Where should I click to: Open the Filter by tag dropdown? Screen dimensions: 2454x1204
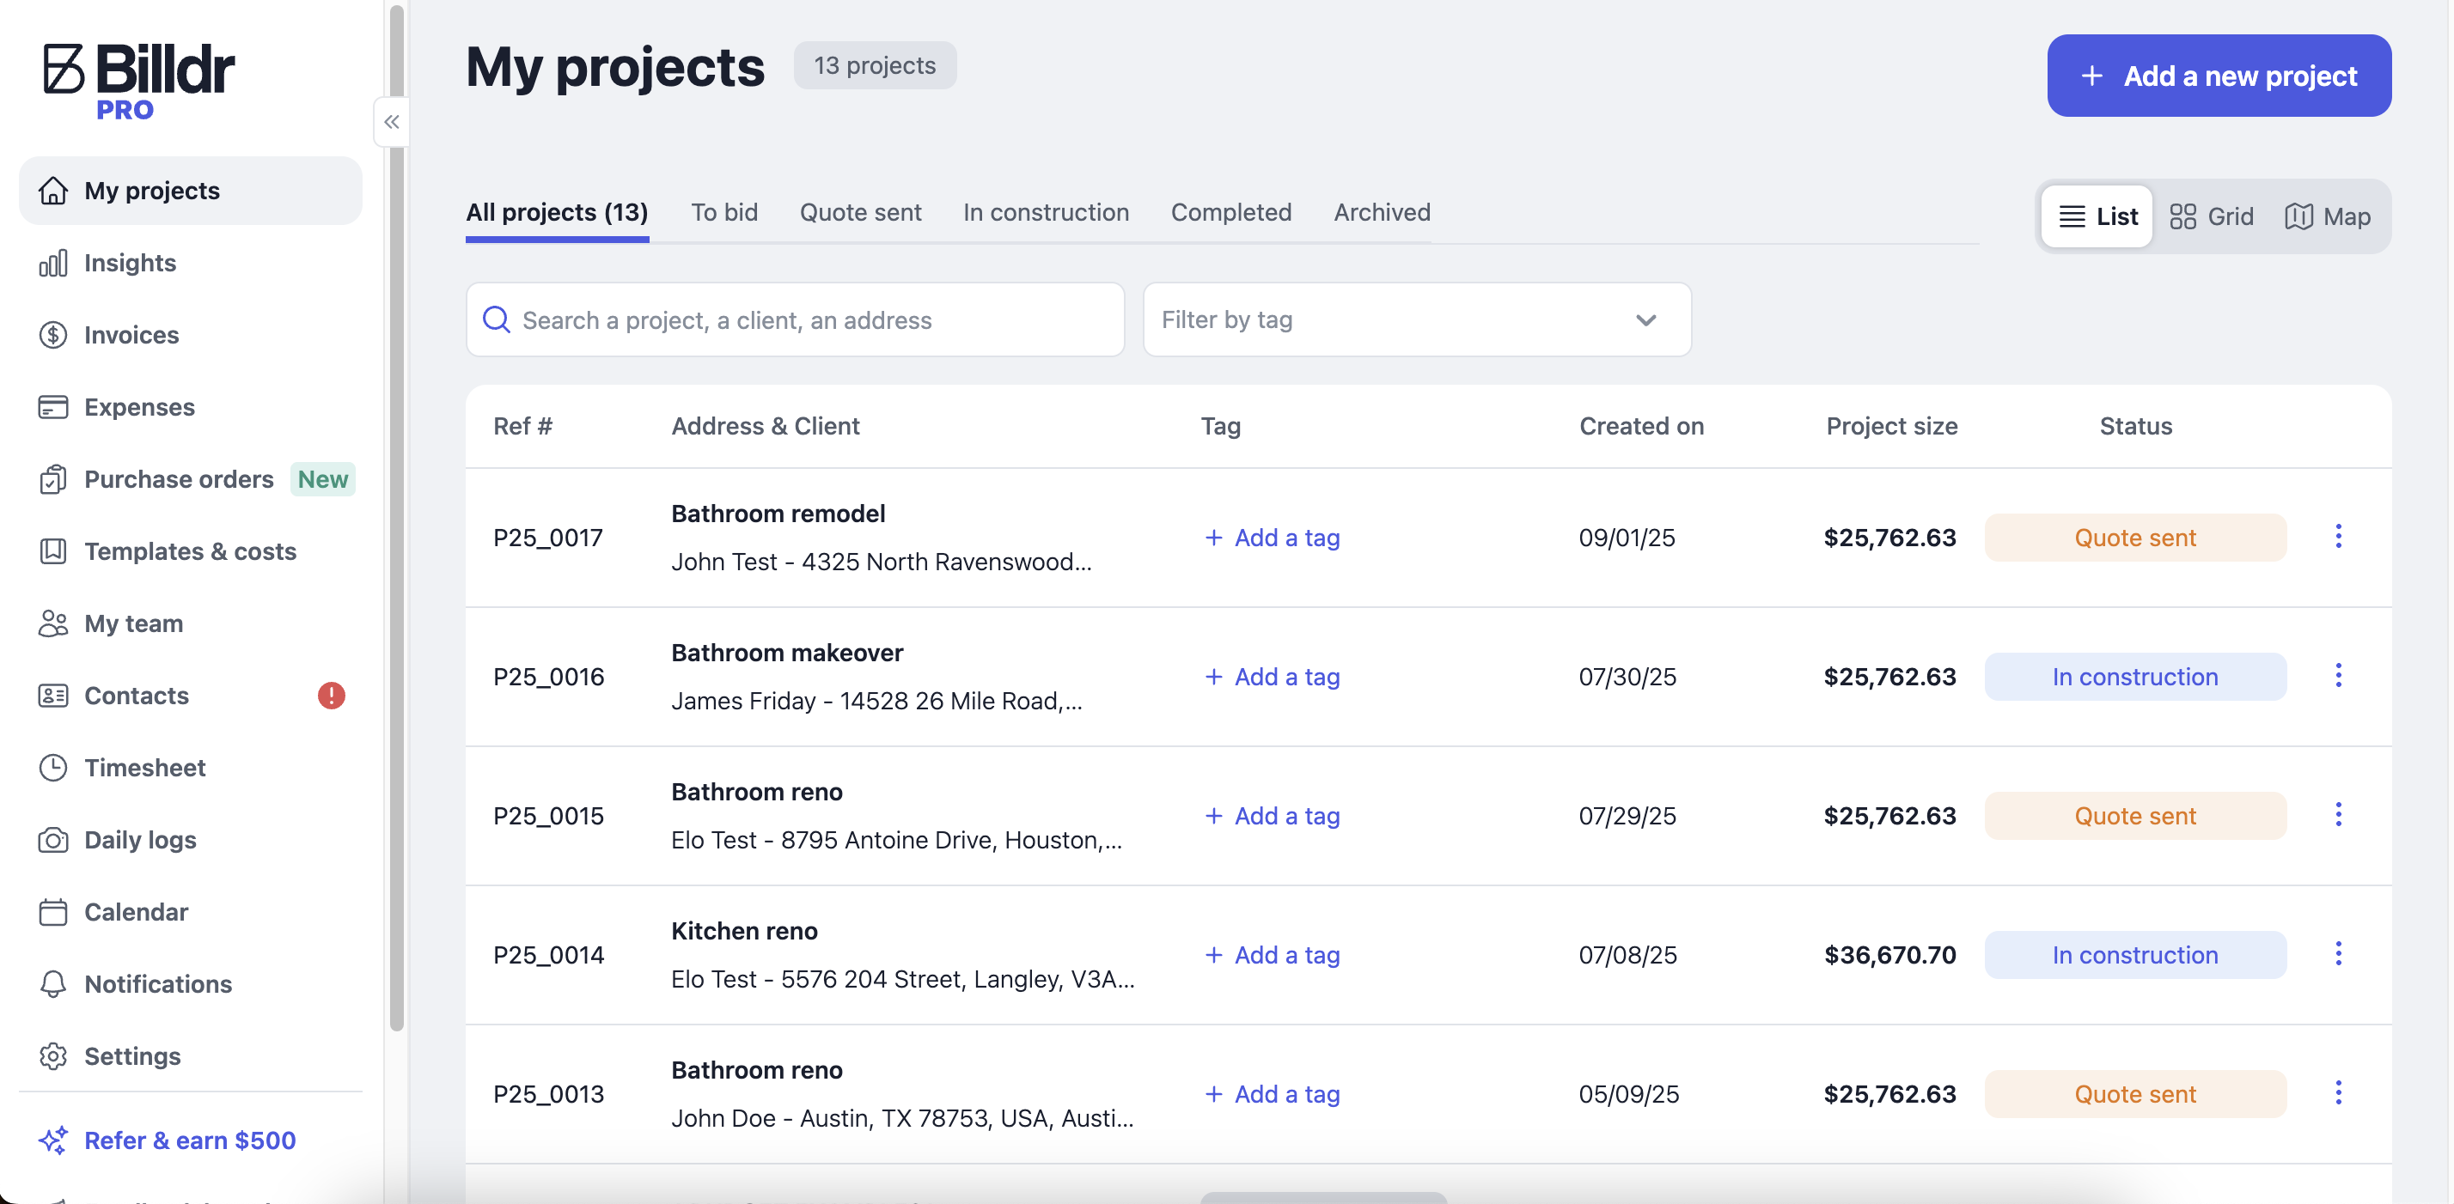1417,319
